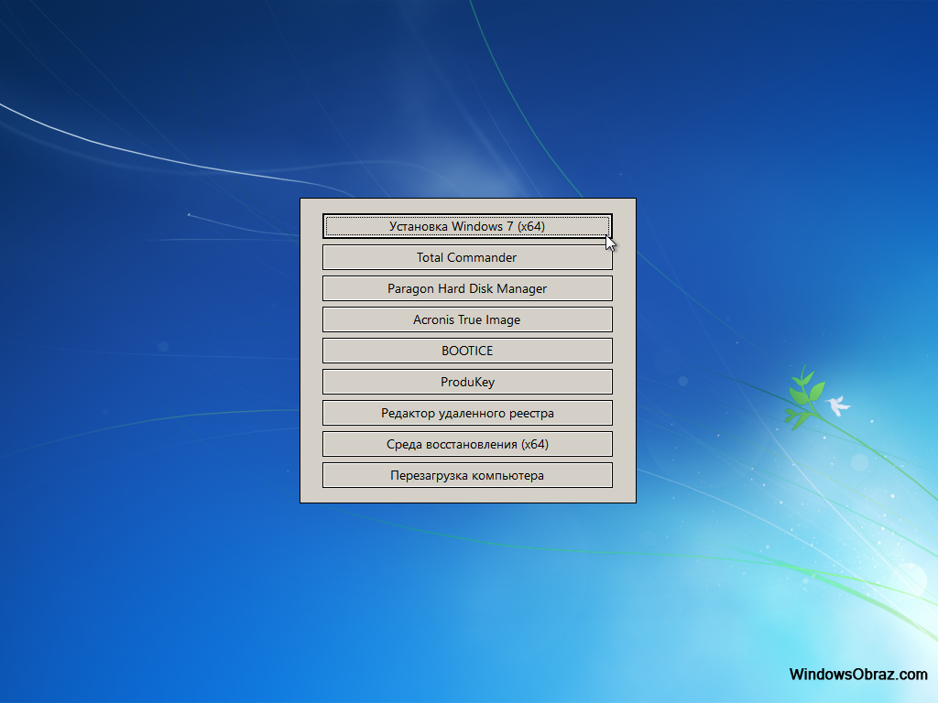This screenshot has height=703, width=938.
Task: Run Acronis True Image
Action: (467, 319)
